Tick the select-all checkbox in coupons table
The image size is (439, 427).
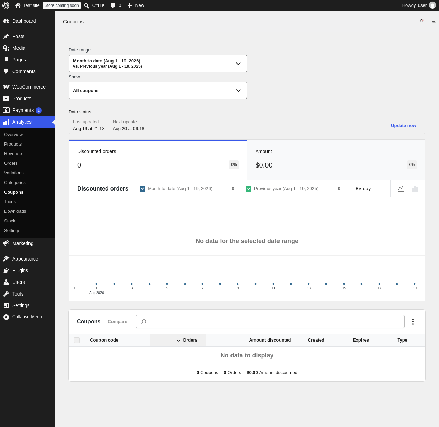[x=77, y=340]
